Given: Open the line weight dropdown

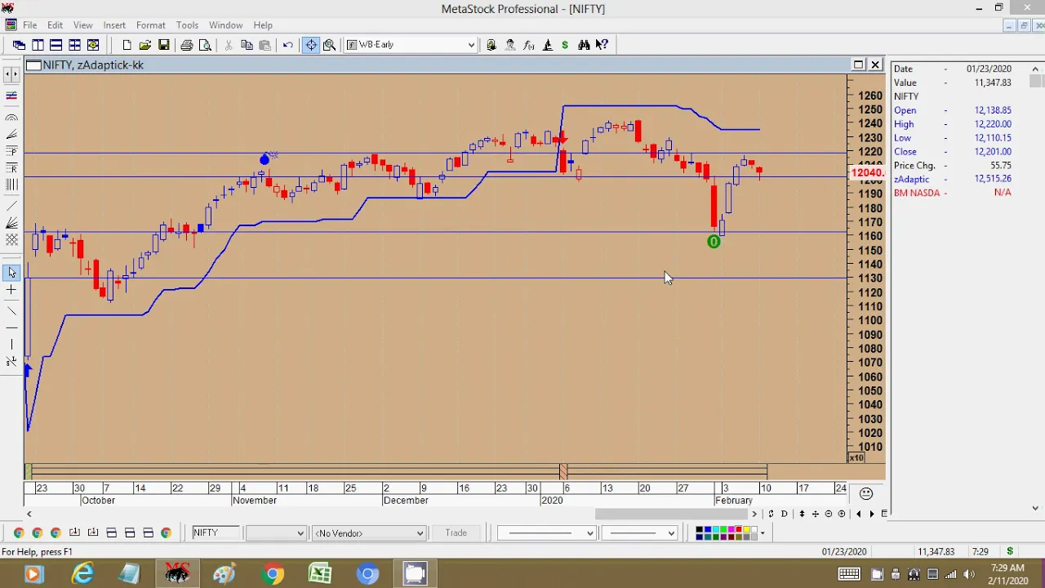Looking at the screenshot, I should click(639, 533).
